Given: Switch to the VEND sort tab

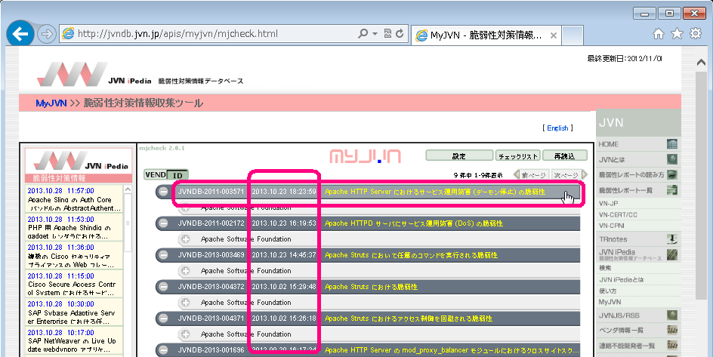Looking at the screenshot, I should 156,175.
